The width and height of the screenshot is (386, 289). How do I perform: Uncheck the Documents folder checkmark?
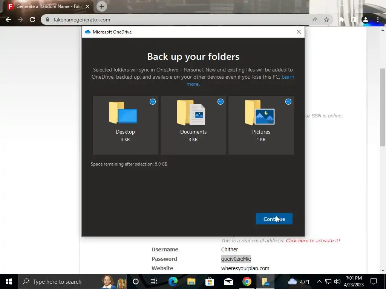[x=220, y=102]
